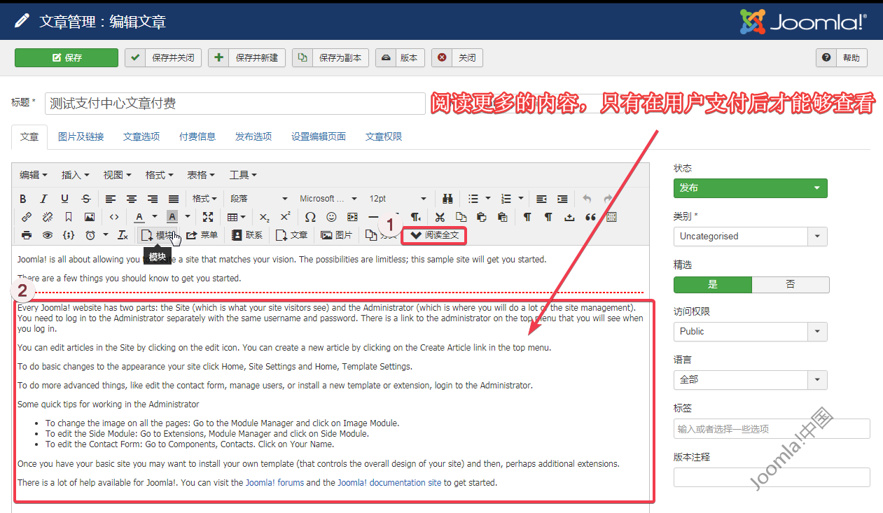Insert numbered list

507,199
